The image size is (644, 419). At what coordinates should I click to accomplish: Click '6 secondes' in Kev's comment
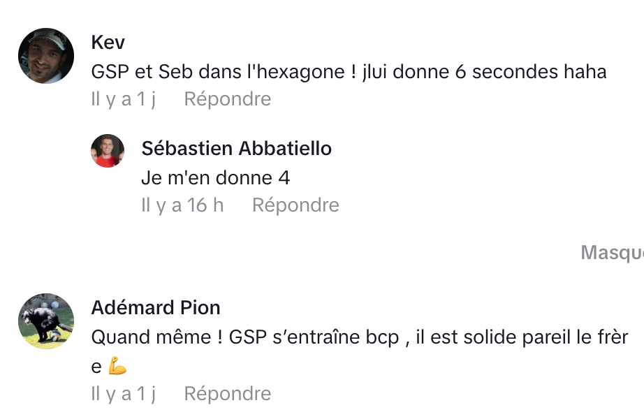point(495,72)
